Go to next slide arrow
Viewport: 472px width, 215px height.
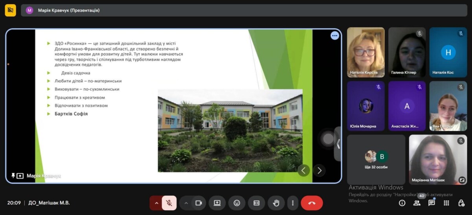pos(319,170)
